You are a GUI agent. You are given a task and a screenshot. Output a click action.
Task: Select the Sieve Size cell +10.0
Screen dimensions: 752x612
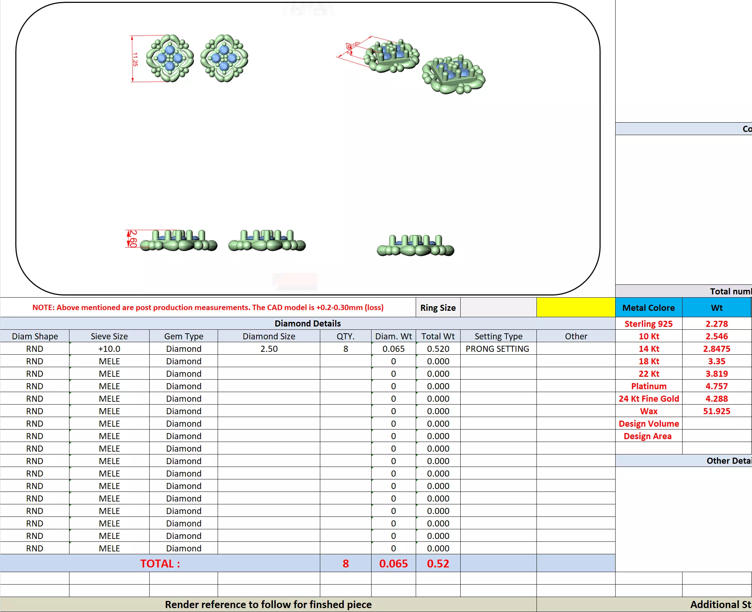click(109, 349)
